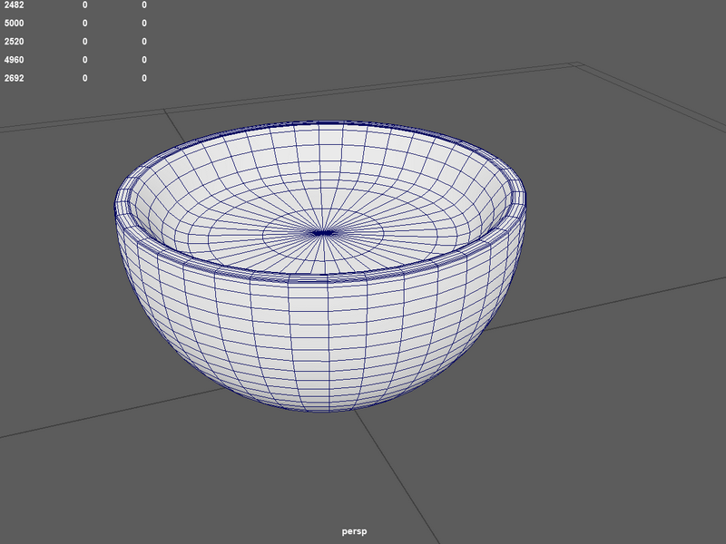The width and height of the screenshot is (726, 544).
Task: Click the 4960 heads-up display value
Action: click(14, 60)
